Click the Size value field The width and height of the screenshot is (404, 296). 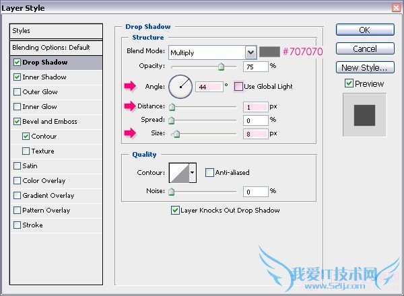[x=256, y=134]
